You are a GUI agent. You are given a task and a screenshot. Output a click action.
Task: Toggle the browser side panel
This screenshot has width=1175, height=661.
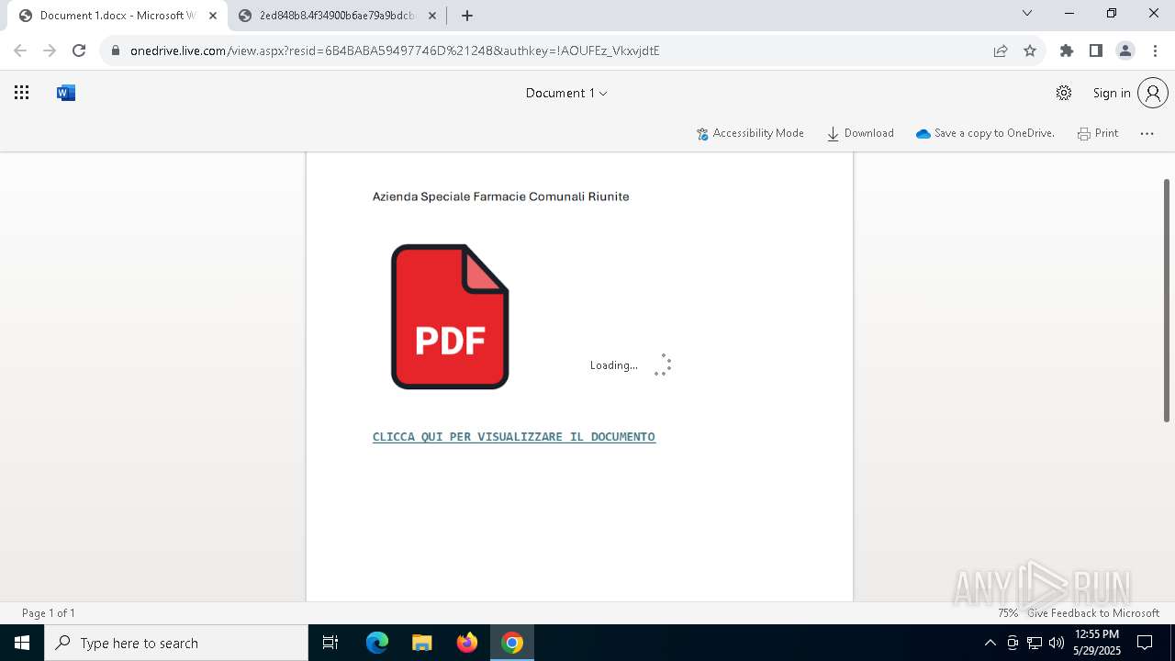[x=1096, y=50]
